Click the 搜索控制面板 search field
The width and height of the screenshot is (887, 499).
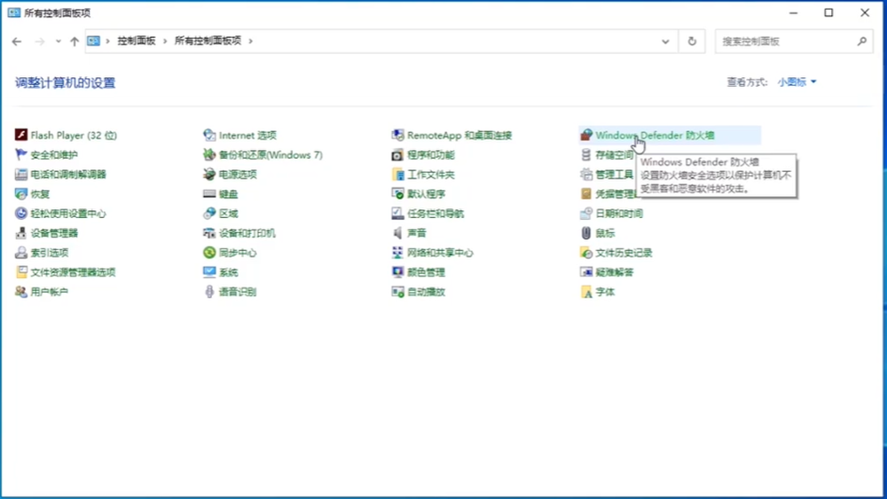785,41
